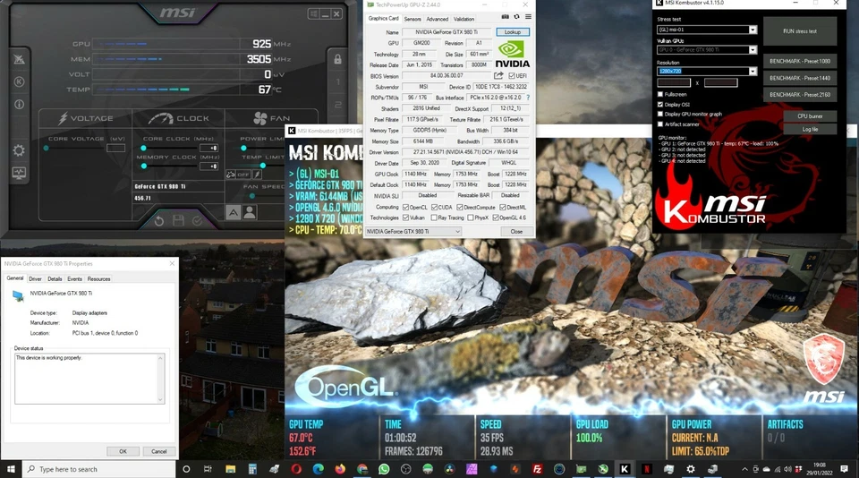Screen dimensions: 859x478
Task: Show hidden system tray icons chevron
Action: point(744,469)
